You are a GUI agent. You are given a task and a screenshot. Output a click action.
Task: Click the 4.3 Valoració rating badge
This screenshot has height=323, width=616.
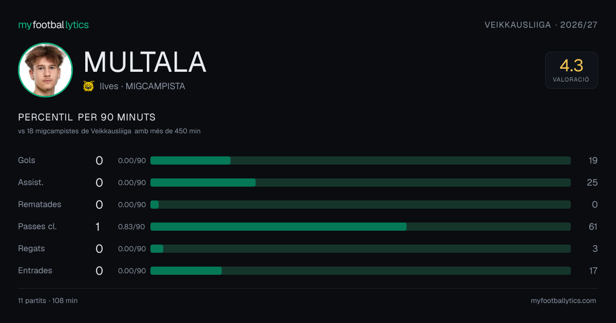click(571, 70)
